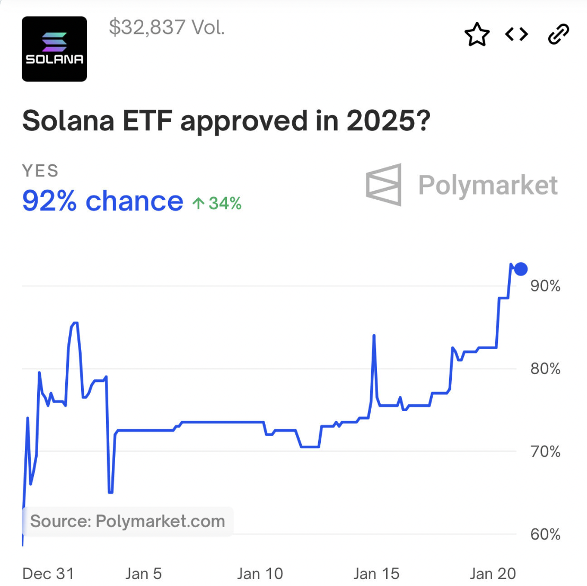The image size is (587, 586).
Task: Open the Polymarket wordmark link
Action: click(x=488, y=185)
